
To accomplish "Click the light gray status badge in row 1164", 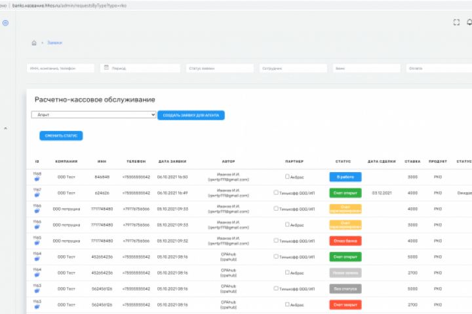I will [x=345, y=273].
